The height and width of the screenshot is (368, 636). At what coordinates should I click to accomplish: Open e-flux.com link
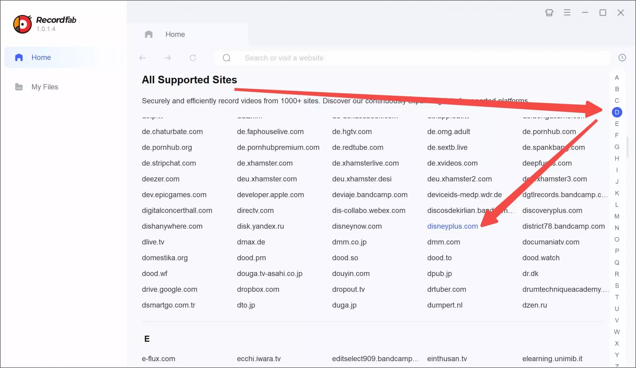[158, 359]
